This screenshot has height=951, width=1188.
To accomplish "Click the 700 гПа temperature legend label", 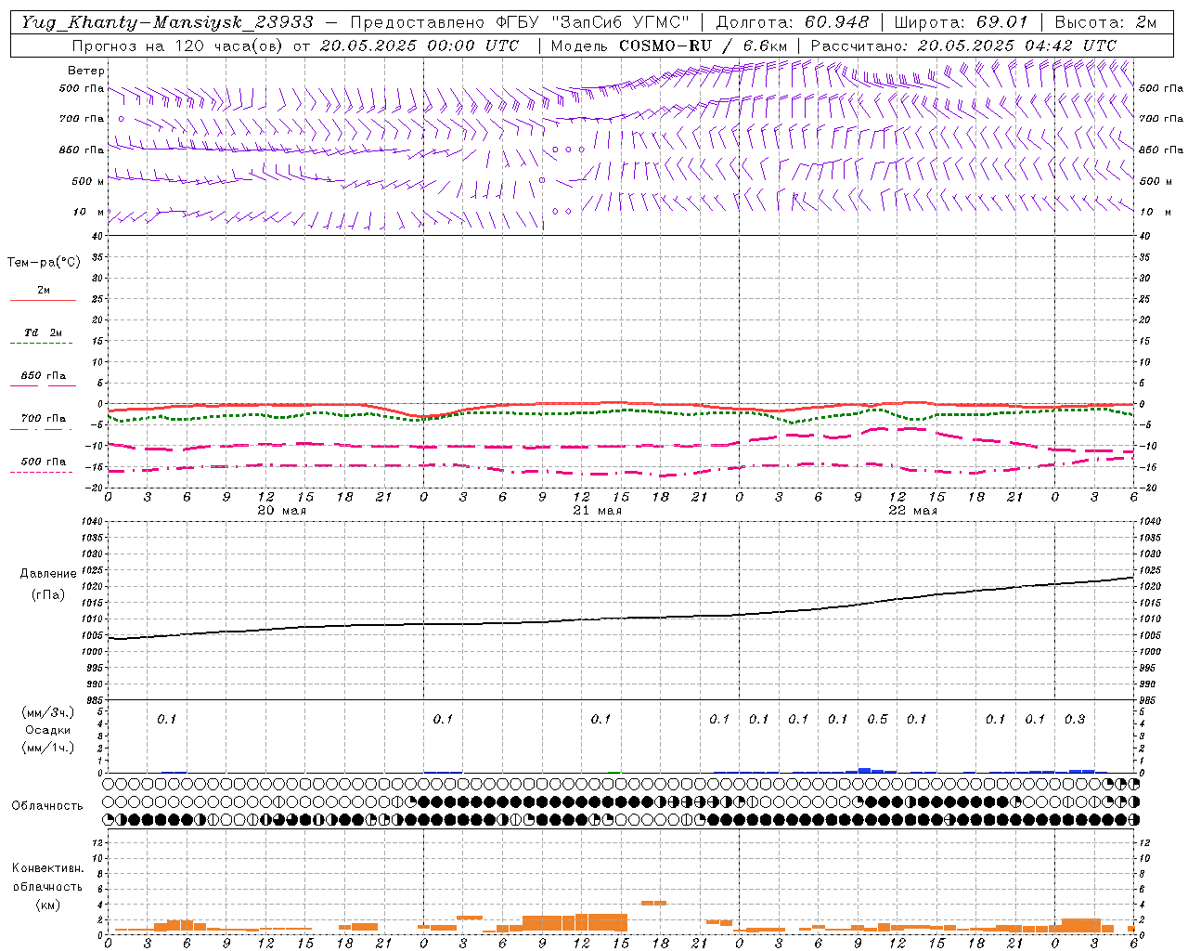I will pyautogui.click(x=43, y=419).
